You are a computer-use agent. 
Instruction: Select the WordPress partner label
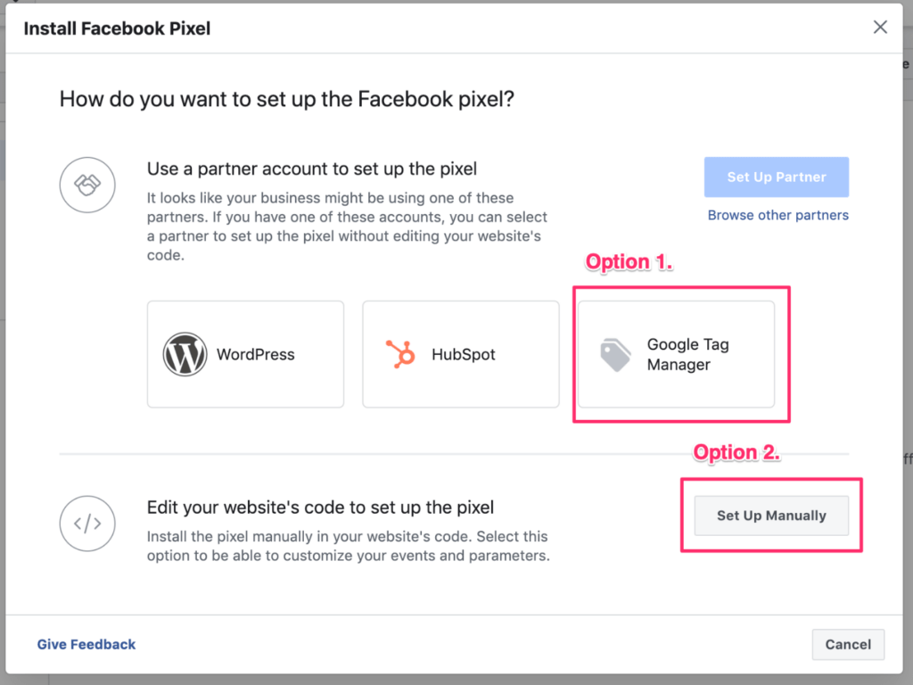(x=255, y=354)
